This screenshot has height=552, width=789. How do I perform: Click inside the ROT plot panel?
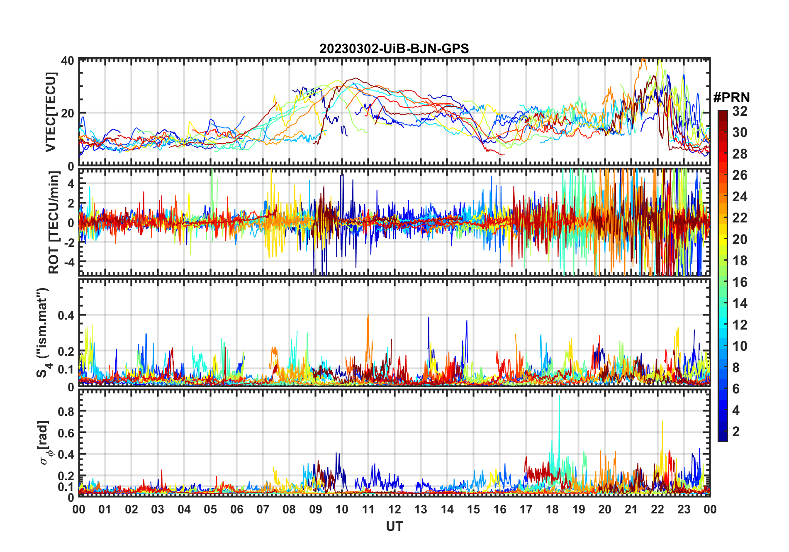tap(394, 222)
